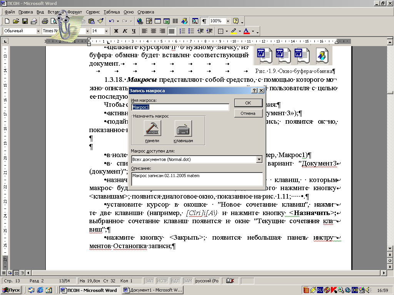Activate the Format Painter brush icon
The width and height of the screenshot is (394, 295).
tap(100, 22)
